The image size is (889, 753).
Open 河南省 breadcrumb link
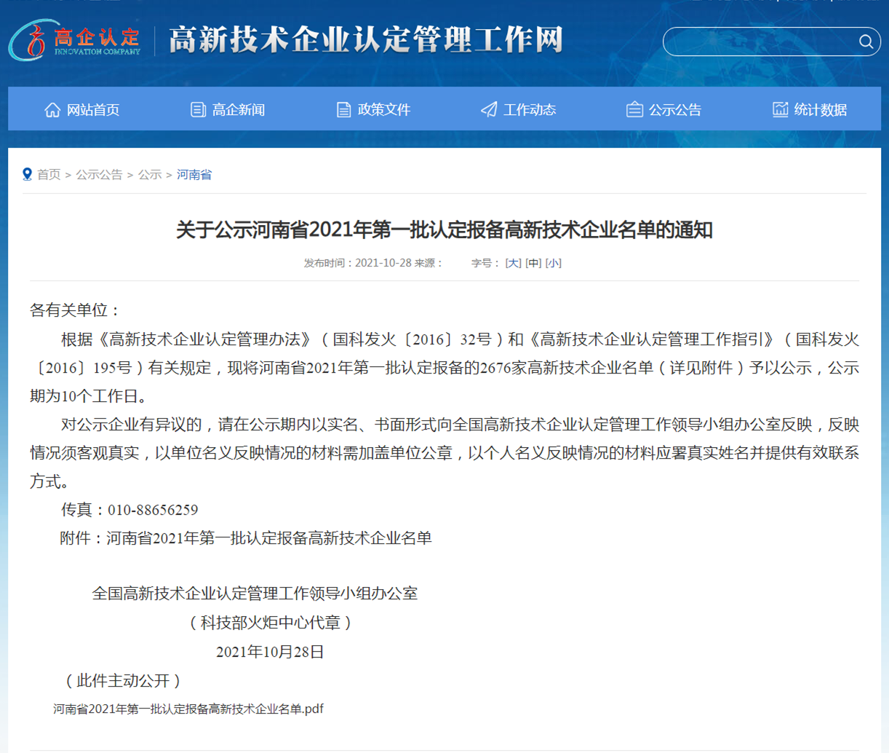pyautogui.click(x=194, y=175)
